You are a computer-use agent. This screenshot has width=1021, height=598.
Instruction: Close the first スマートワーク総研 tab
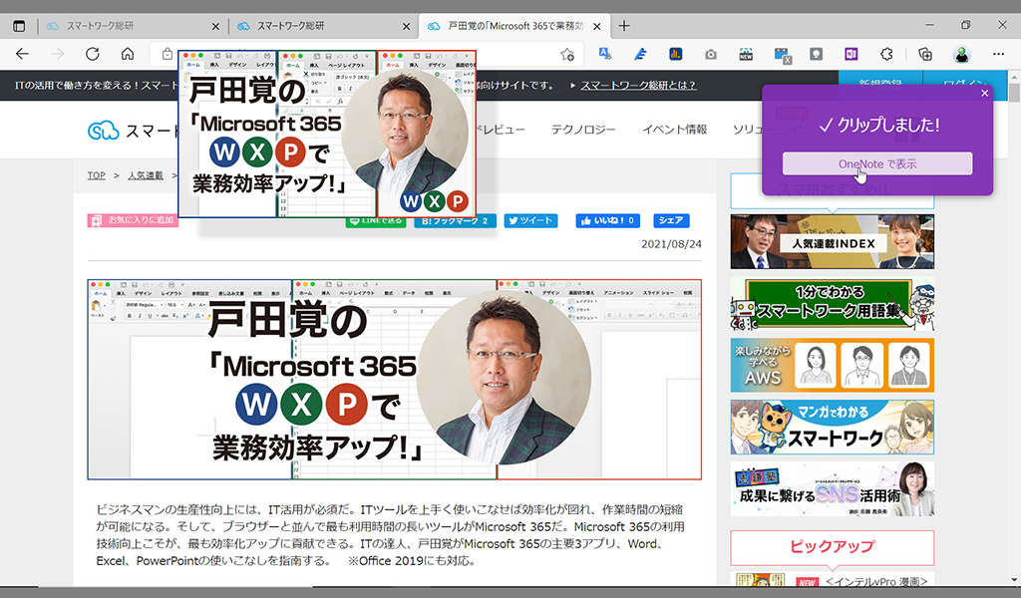tap(215, 27)
